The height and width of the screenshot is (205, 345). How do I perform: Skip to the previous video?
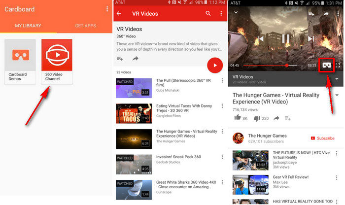(x=261, y=39)
